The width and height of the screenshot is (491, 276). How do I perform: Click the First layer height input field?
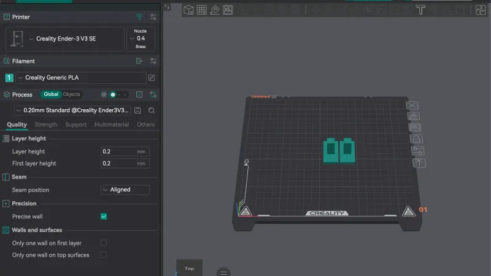[x=125, y=163]
